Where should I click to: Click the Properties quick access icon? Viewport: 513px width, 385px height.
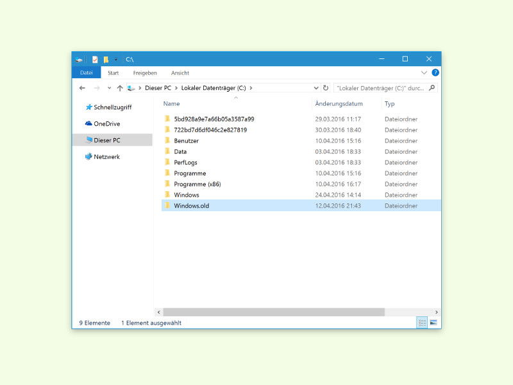click(x=95, y=59)
